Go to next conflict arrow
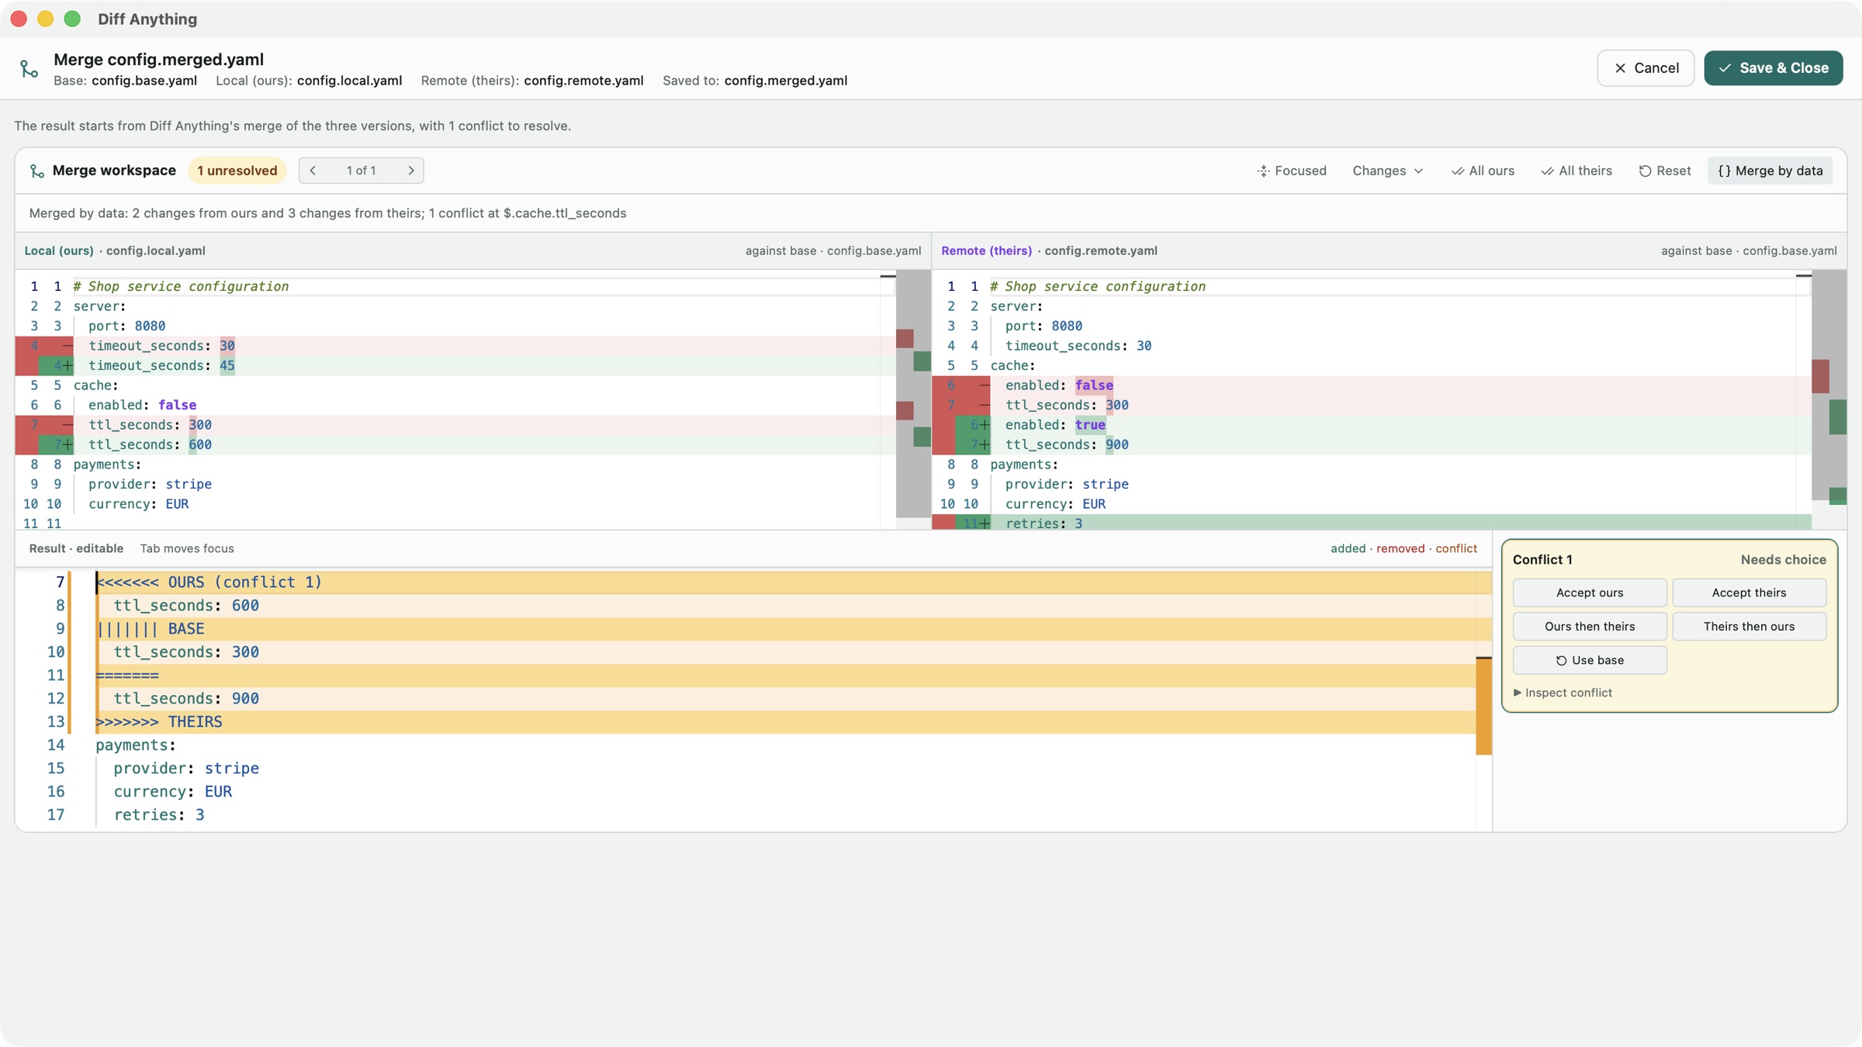 411,171
